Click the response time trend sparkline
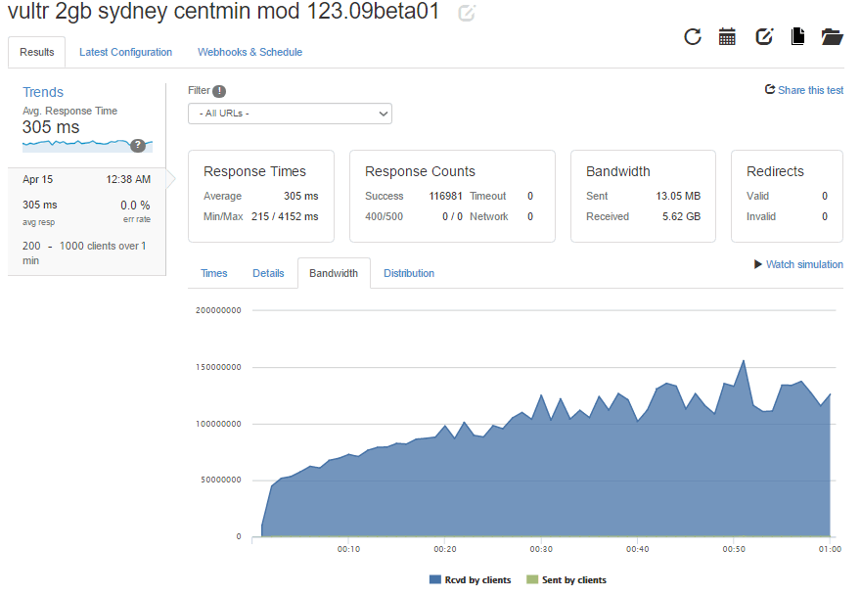861x596 pixels. click(x=87, y=146)
